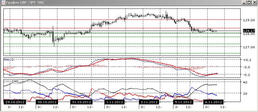Click the current price label 128.17
The height and width of the screenshot is (112, 258).
click(x=249, y=31)
